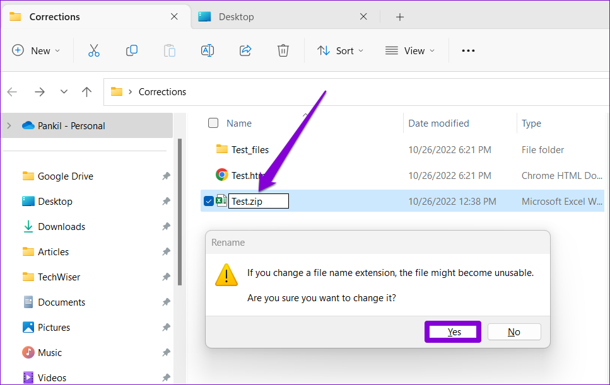Click the Paste clipboard icon
Screen dimensions: 610x385
click(170, 50)
